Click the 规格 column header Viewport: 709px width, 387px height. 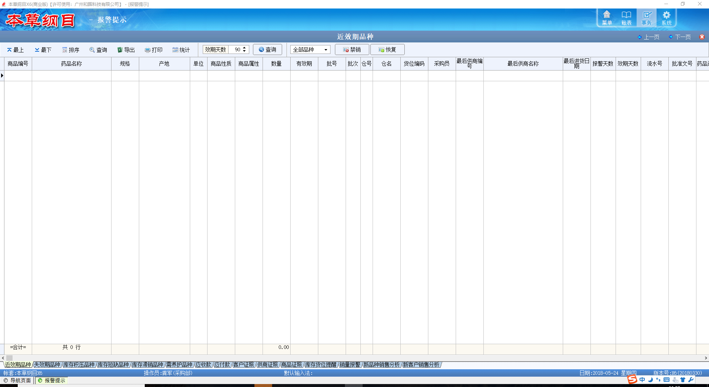[x=125, y=64]
